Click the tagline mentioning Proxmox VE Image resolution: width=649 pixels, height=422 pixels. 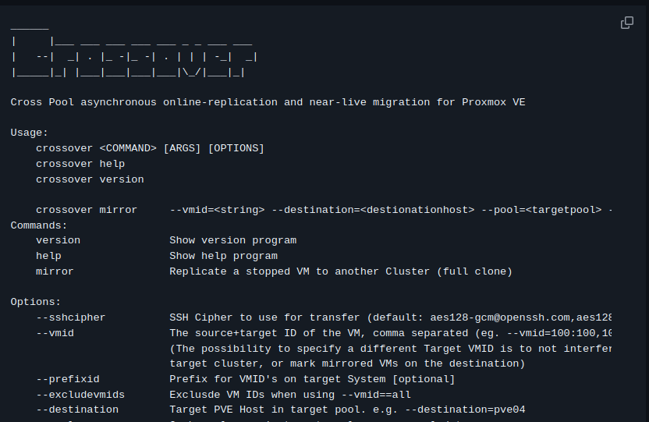click(268, 102)
